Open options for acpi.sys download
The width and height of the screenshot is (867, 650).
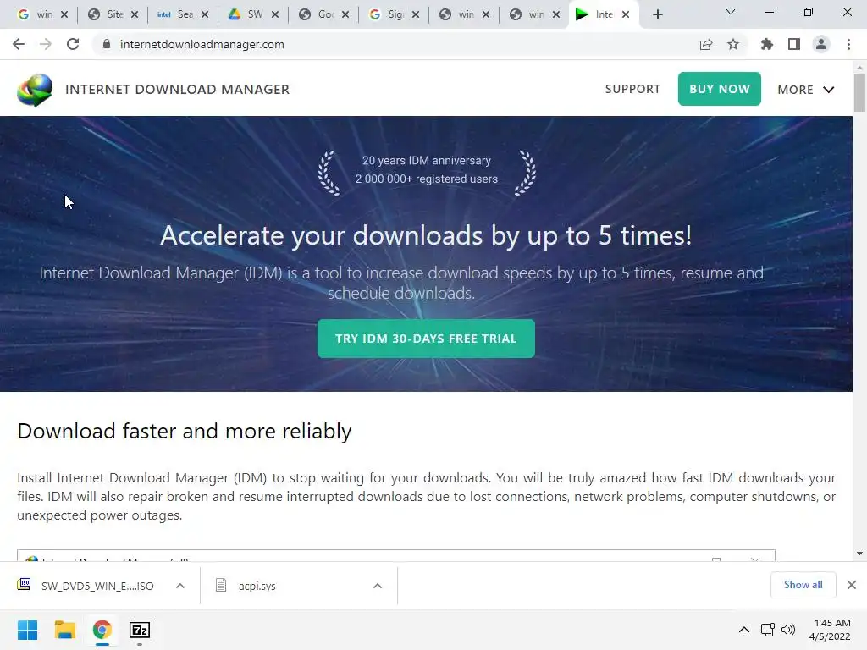(378, 586)
